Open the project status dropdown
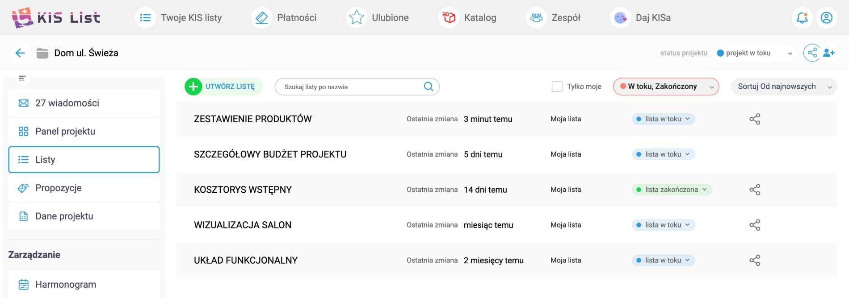 tap(754, 53)
